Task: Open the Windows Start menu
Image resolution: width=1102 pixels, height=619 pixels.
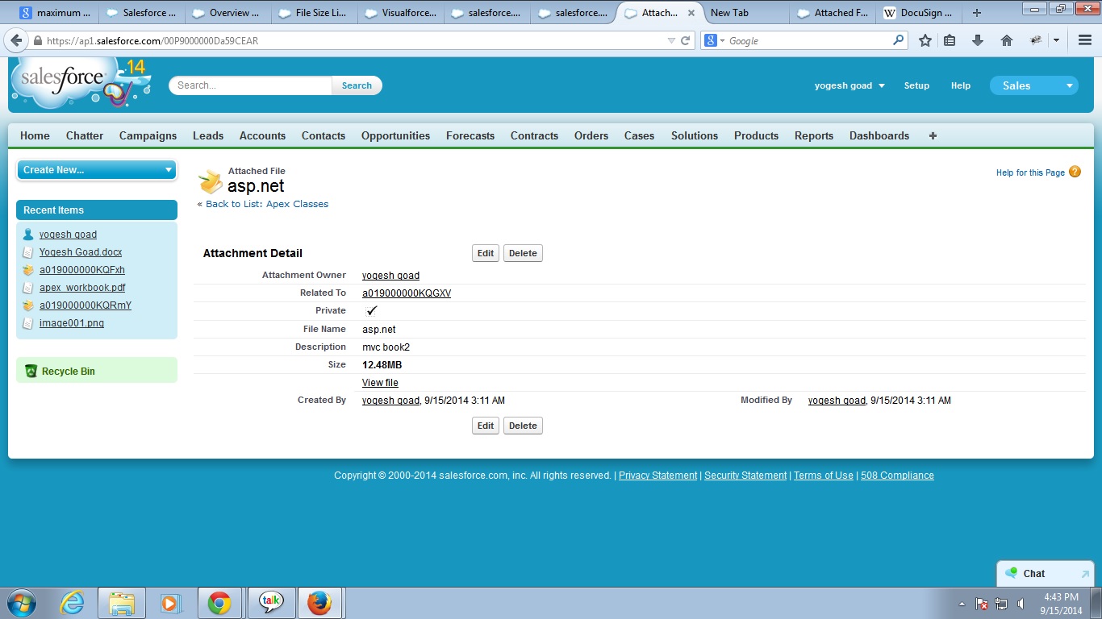Action: [x=22, y=603]
